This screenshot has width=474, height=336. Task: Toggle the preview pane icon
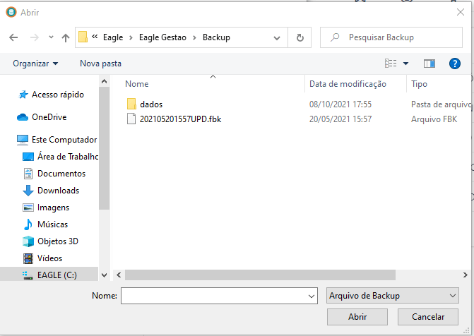(x=429, y=64)
